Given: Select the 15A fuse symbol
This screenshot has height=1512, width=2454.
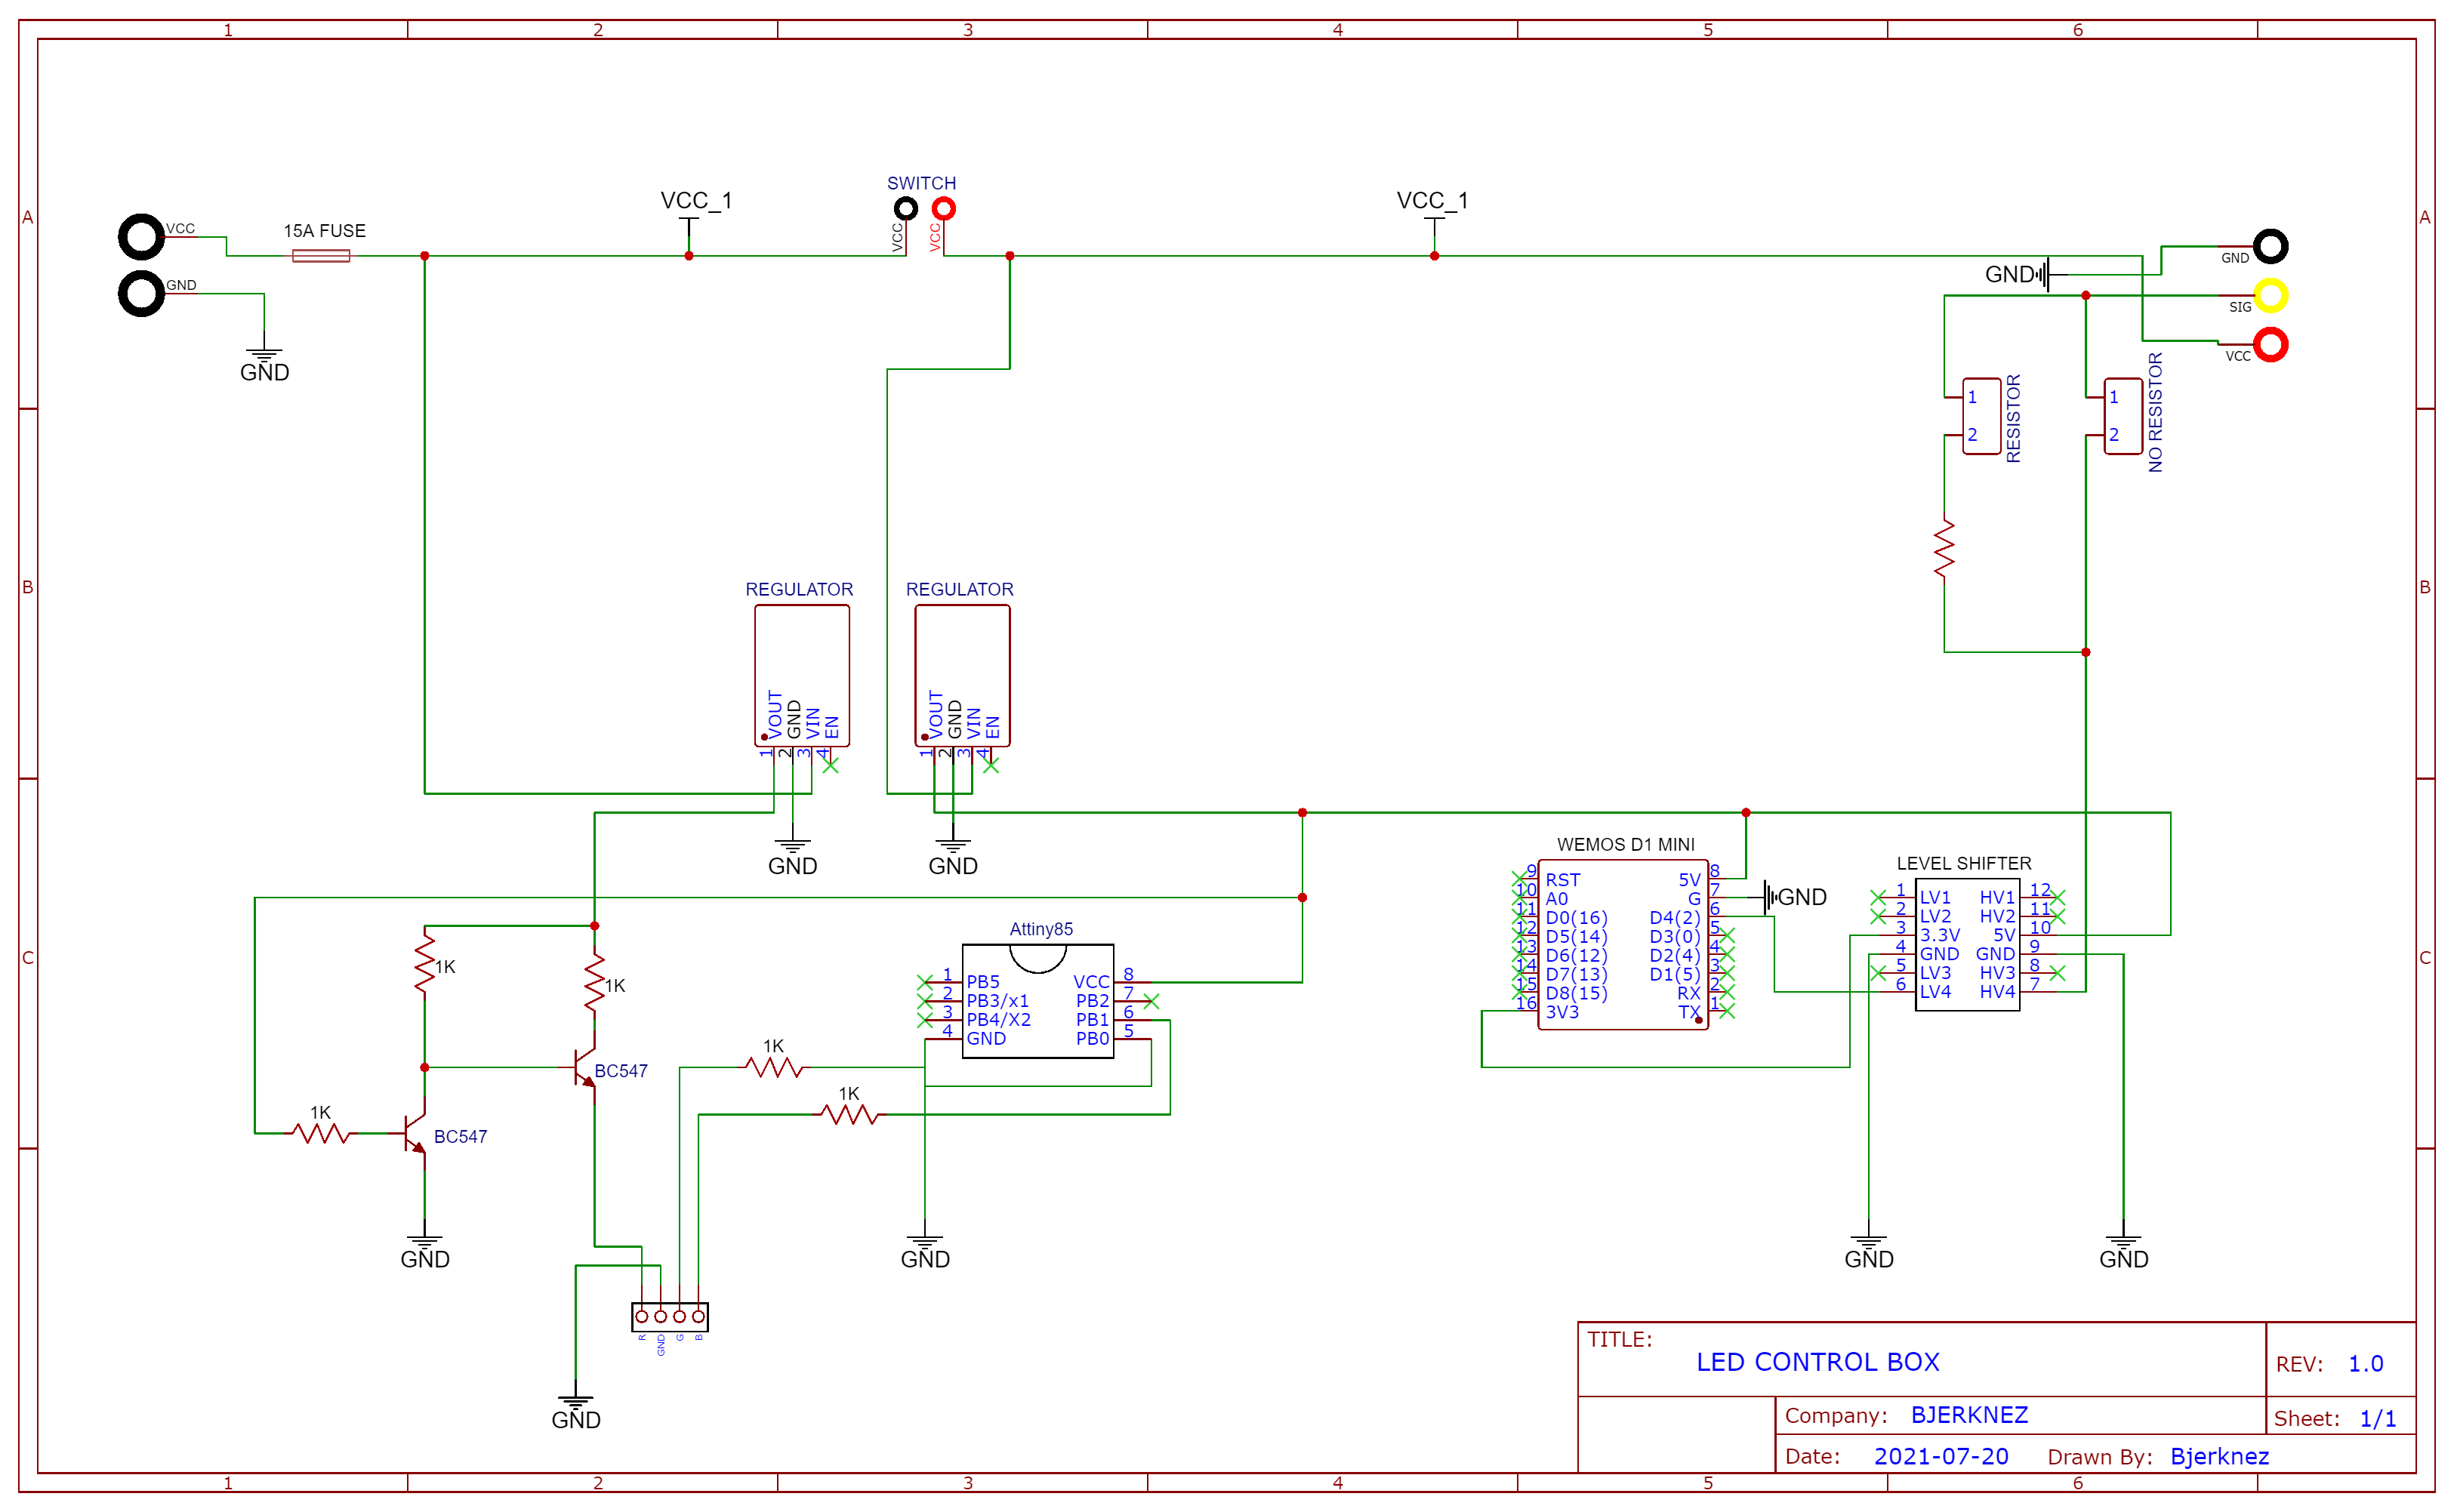Looking at the screenshot, I should point(321,256).
